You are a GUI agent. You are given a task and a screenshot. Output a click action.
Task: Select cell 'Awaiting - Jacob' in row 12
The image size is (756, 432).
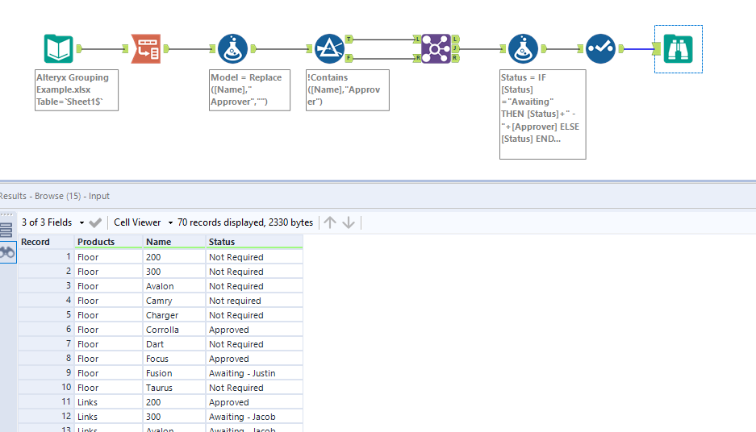(254, 417)
